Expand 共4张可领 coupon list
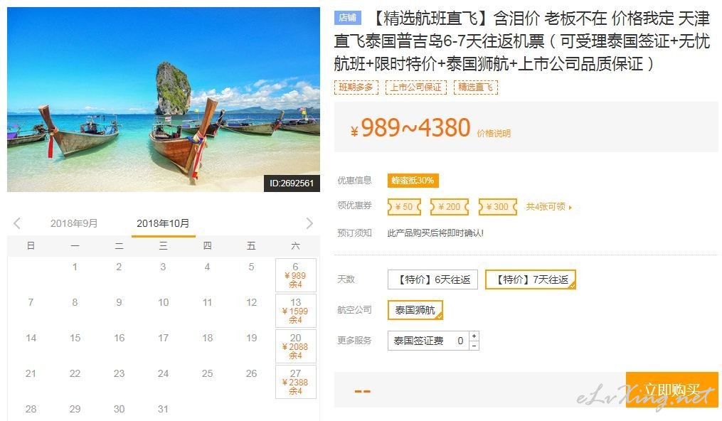Image resolution: width=722 pixels, height=421 pixels. click(549, 207)
